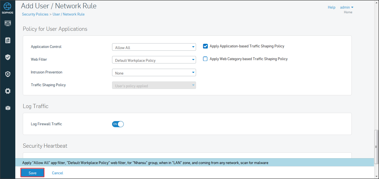The width and height of the screenshot is (379, 179).
Task: Open the admin user menu
Action: click(346, 7)
